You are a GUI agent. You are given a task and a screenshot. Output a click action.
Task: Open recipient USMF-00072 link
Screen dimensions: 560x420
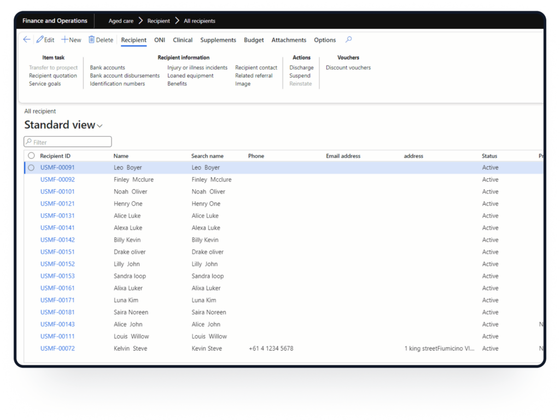[x=57, y=348]
